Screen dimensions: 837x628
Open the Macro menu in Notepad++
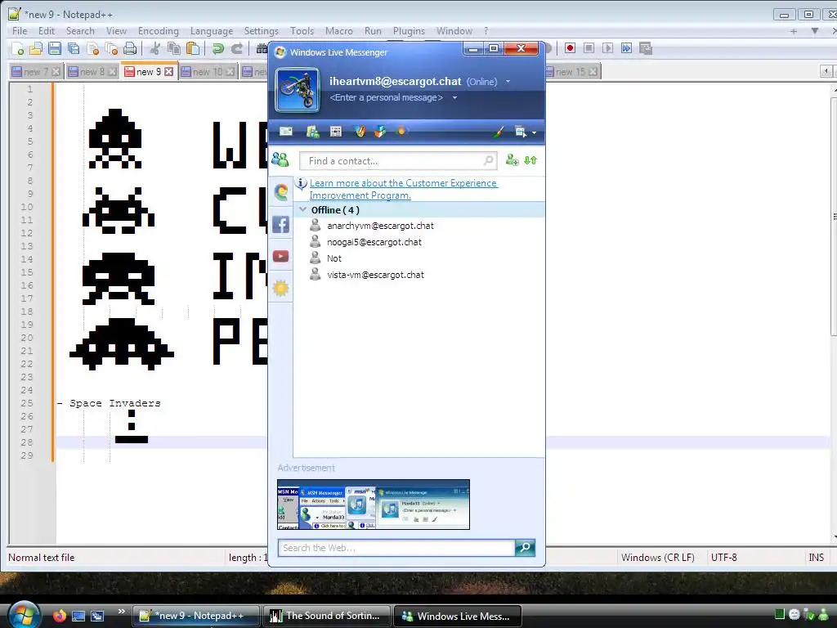tap(339, 31)
